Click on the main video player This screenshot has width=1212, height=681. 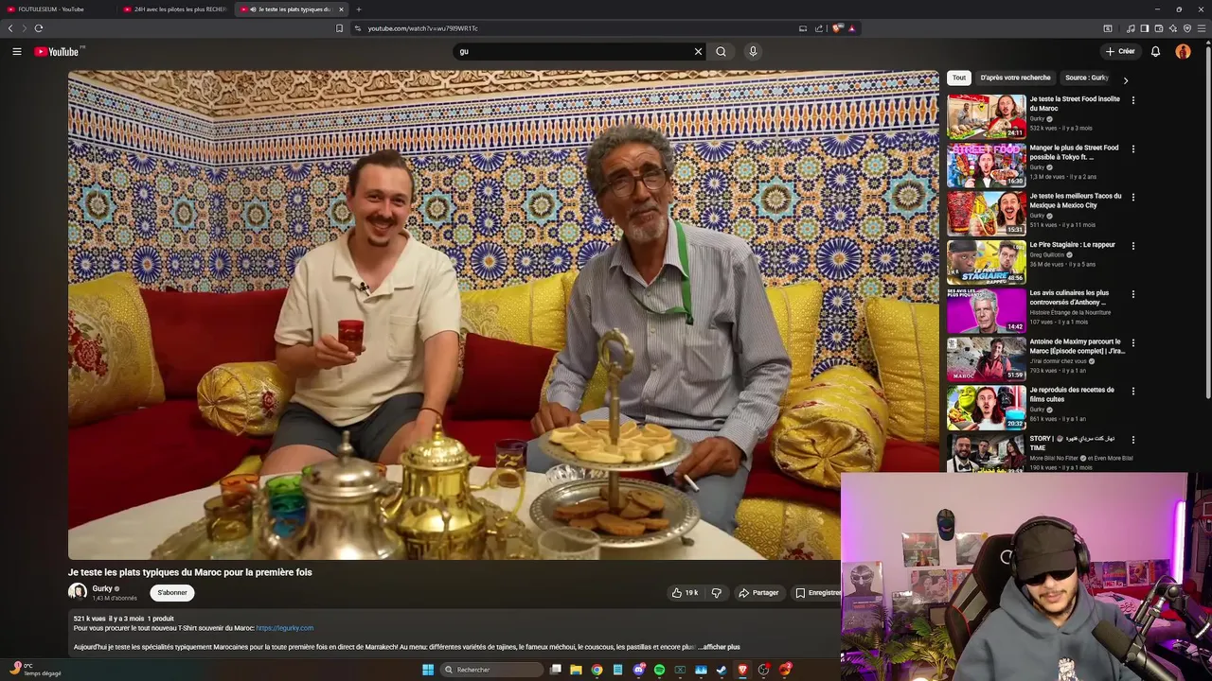click(x=503, y=315)
